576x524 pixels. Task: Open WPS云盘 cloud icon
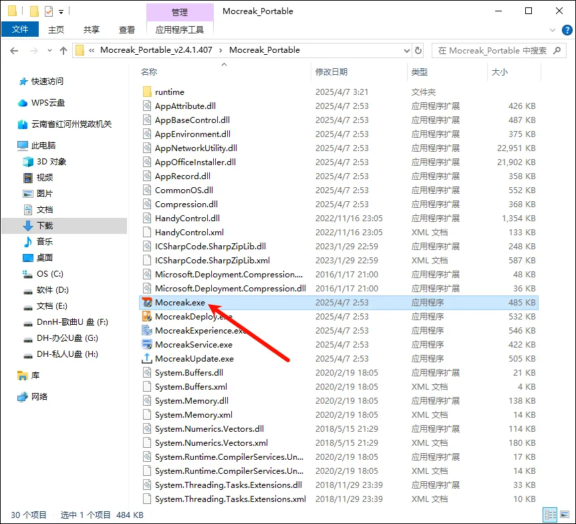(x=23, y=103)
